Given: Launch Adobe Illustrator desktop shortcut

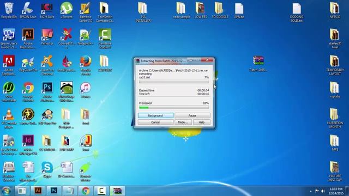Looking at the screenshot, I should [x=28, y=39].
